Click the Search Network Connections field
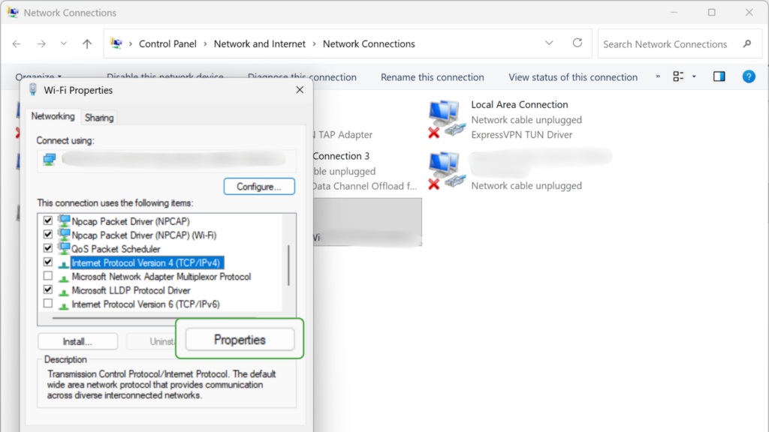The height and width of the screenshot is (432, 769). tap(679, 44)
